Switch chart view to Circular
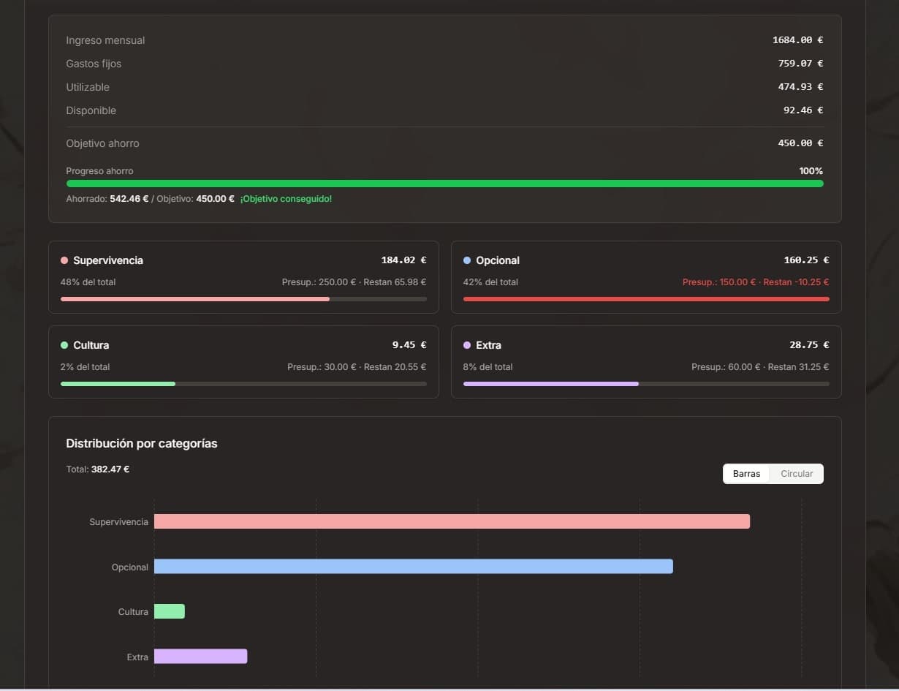 pyautogui.click(x=796, y=474)
